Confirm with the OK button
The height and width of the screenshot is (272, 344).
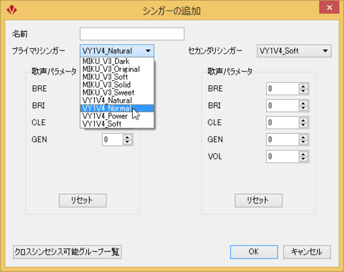coord(254,252)
